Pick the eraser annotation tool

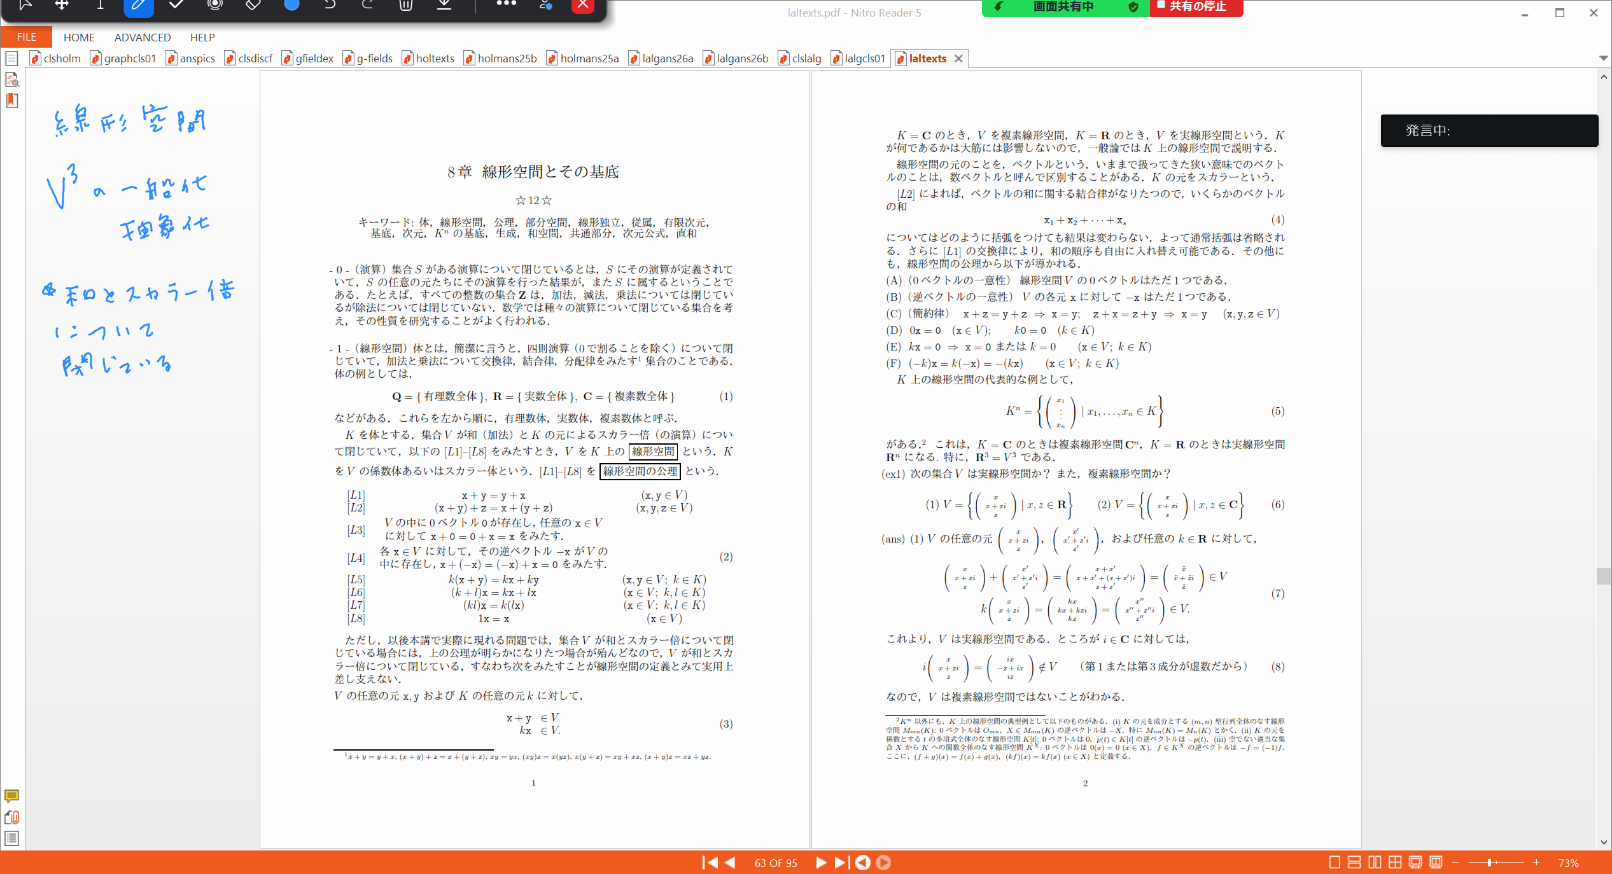(253, 5)
